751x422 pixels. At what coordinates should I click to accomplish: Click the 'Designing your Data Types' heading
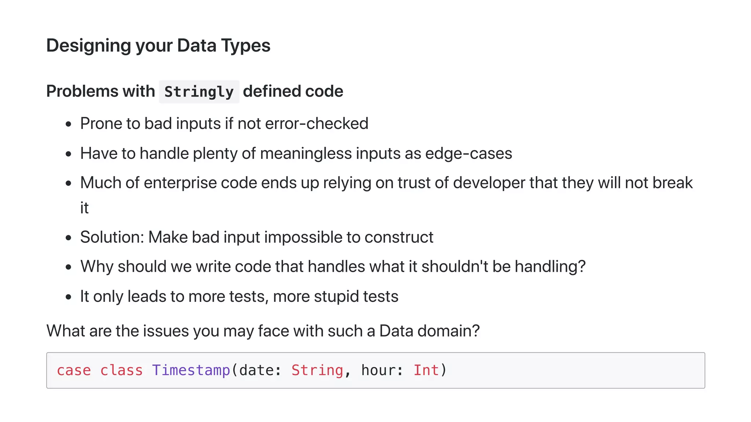click(x=158, y=46)
